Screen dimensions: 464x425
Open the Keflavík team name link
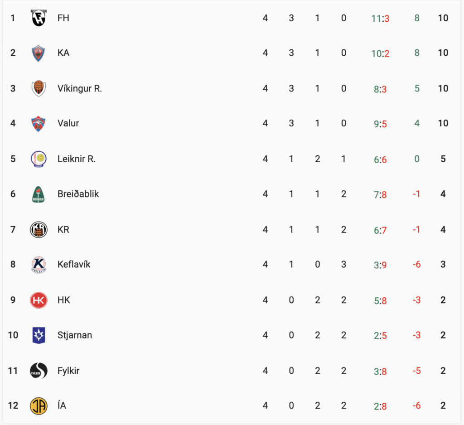click(x=74, y=265)
